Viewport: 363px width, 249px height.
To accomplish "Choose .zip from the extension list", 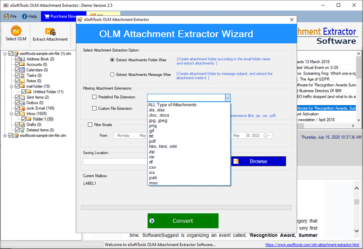I will (x=189, y=151).
